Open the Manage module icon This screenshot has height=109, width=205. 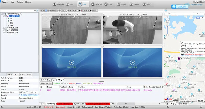pyautogui.click(x=131, y=4)
